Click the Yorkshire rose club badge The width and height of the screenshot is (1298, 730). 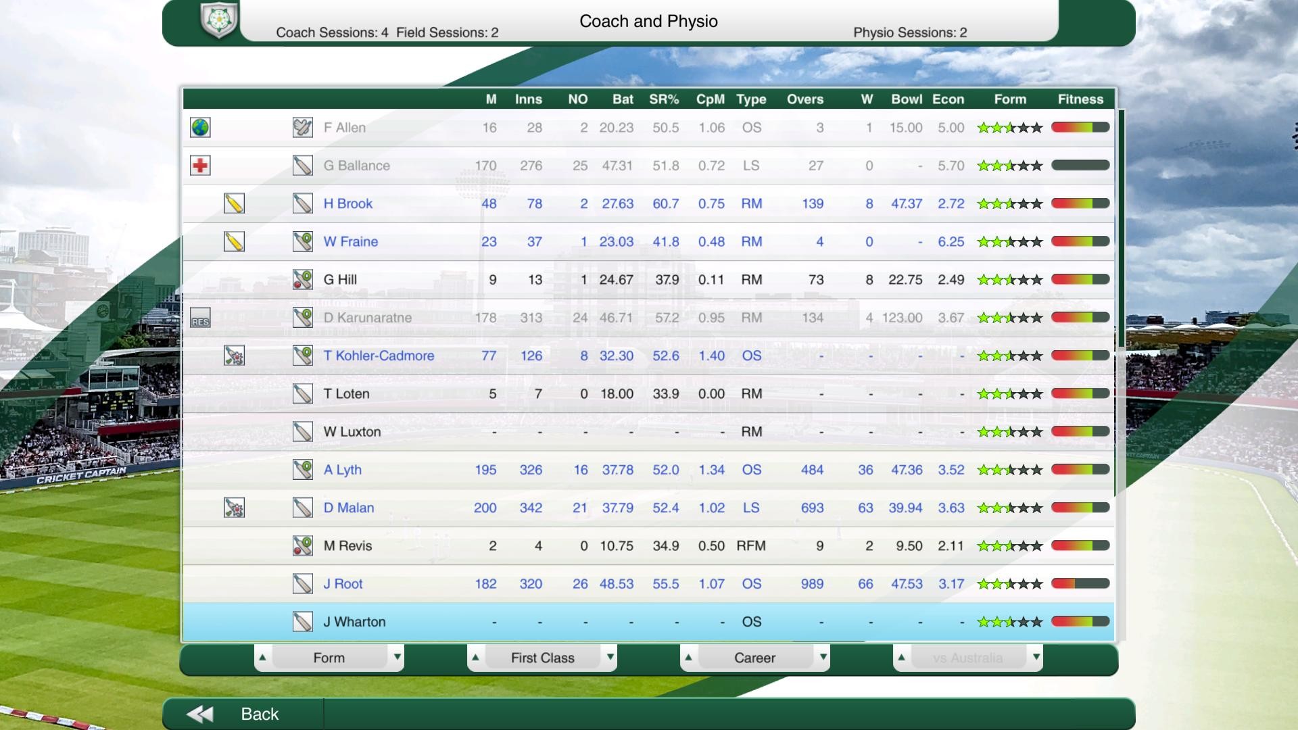click(x=219, y=20)
